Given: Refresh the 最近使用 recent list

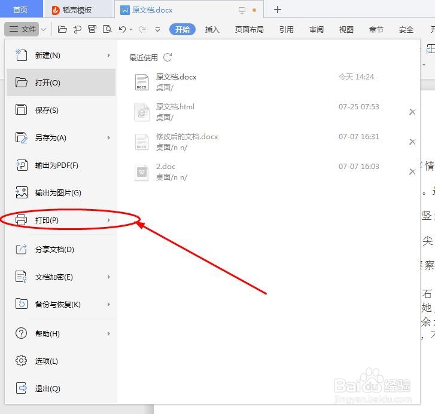Looking at the screenshot, I should pyautogui.click(x=168, y=57).
